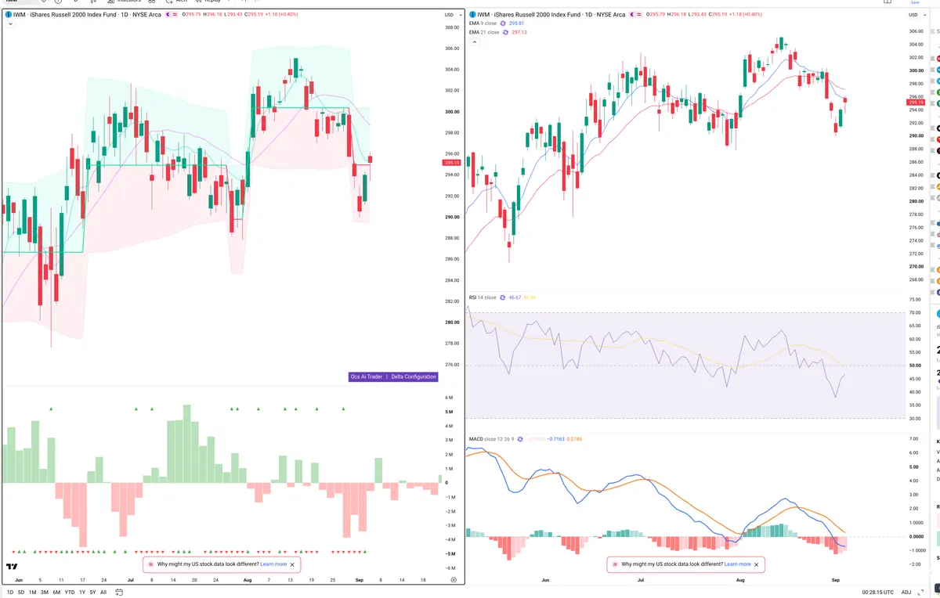Select the YTD time range

point(69,593)
